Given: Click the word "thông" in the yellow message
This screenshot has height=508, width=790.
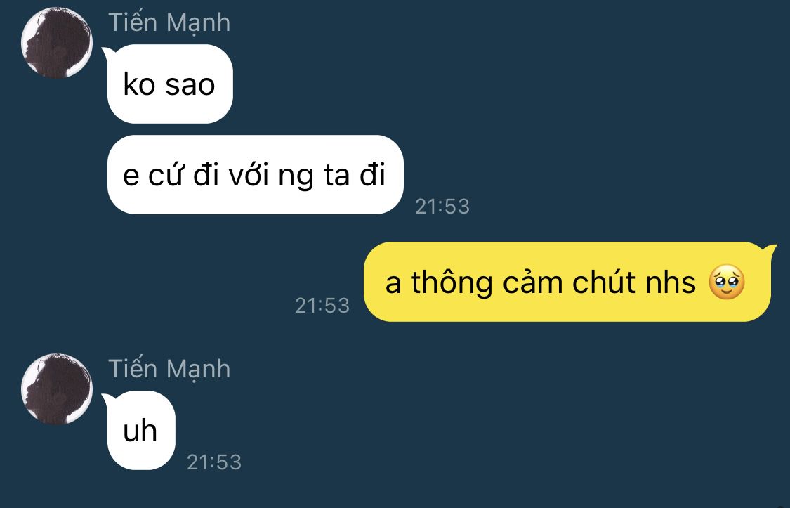Looking at the screenshot, I should click(x=452, y=283).
